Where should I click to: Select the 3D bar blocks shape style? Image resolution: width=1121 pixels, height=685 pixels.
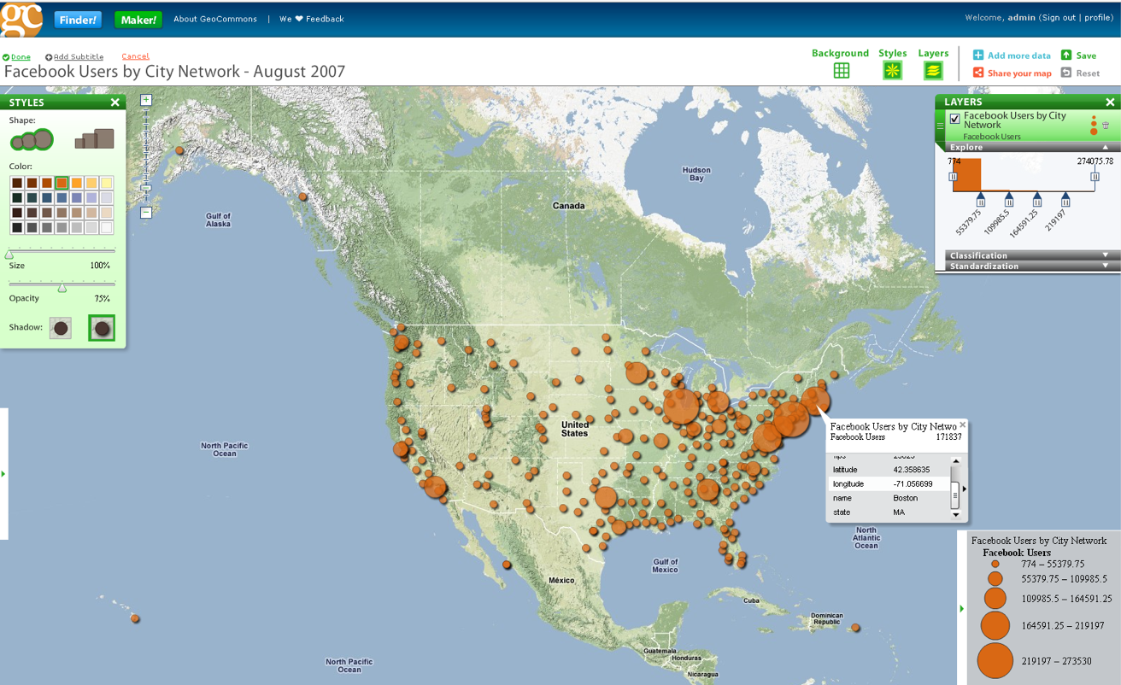coord(94,138)
